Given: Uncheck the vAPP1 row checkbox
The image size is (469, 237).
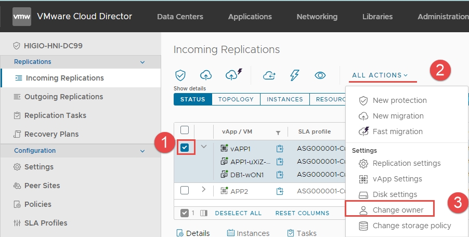Looking at the screenshot, I should coord(185,148).
